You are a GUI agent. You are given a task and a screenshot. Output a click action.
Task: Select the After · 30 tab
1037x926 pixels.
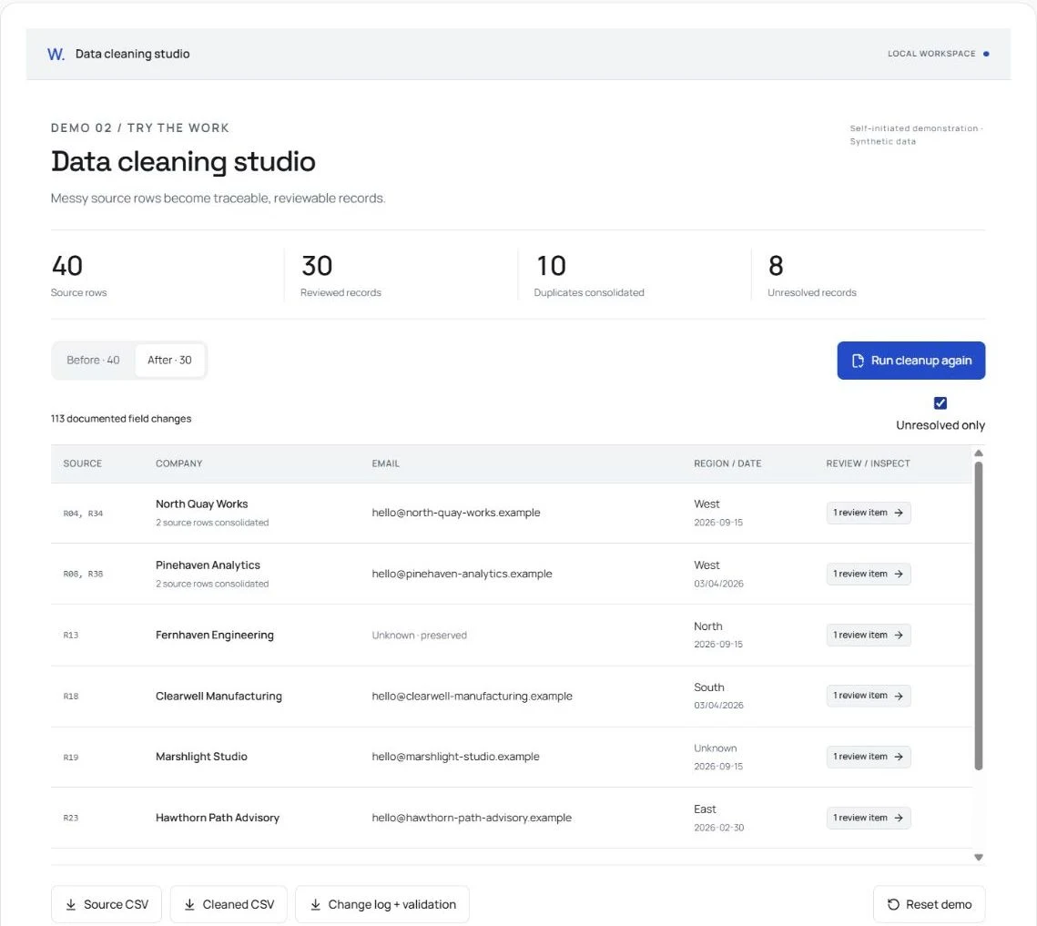[x=169, y=361]
